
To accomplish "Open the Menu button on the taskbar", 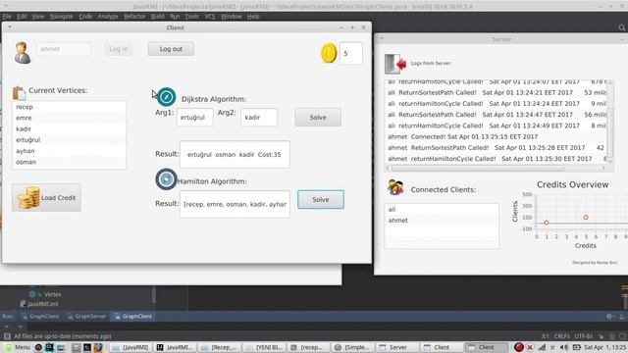I will click(x=18, y=347).
